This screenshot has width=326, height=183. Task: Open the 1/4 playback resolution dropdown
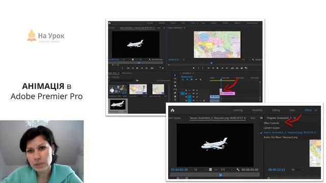tap(226, 169)
